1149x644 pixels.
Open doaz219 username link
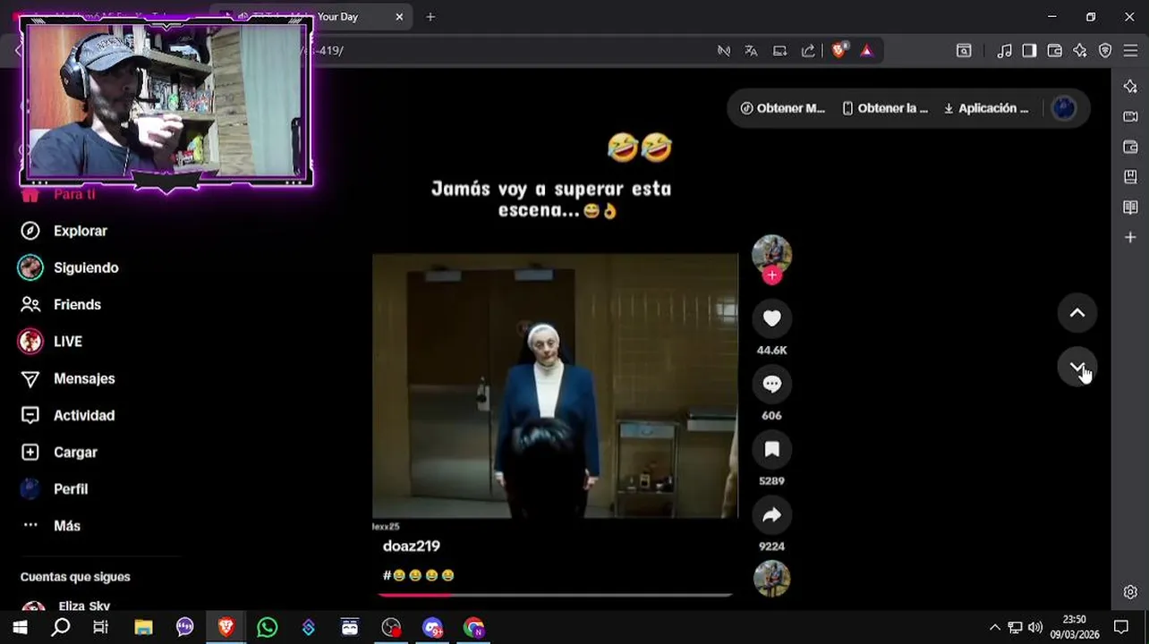(x=412, y=546)
